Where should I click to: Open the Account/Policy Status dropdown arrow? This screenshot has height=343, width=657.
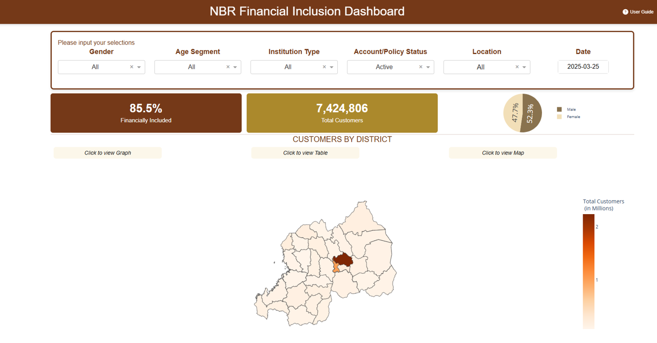coord(428,67)
